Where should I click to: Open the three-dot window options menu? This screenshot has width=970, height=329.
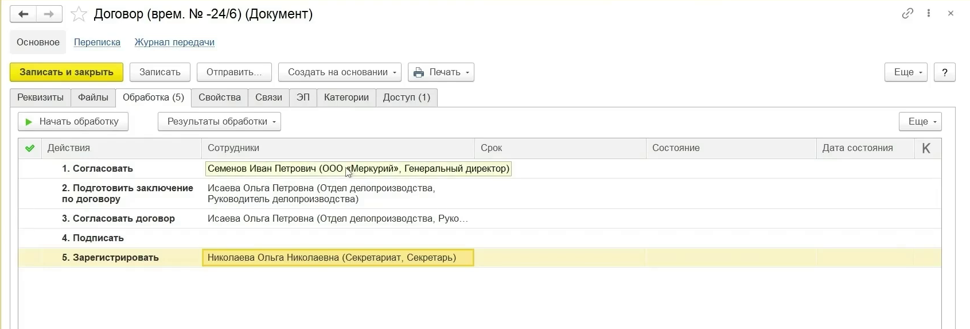929,13
